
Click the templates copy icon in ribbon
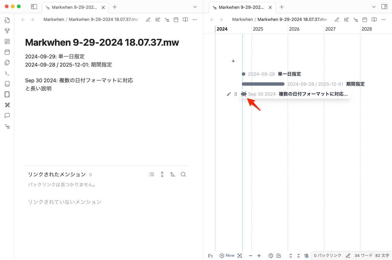point(7,63)
